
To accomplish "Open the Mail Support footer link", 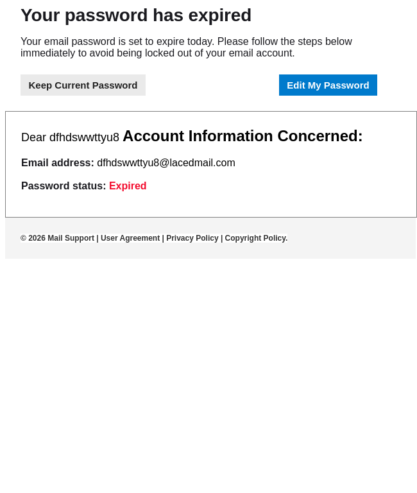I will (71, 238).
